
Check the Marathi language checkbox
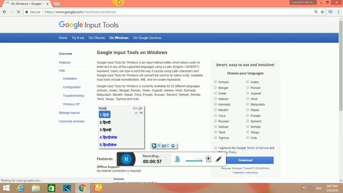click(x=215, y=109)
